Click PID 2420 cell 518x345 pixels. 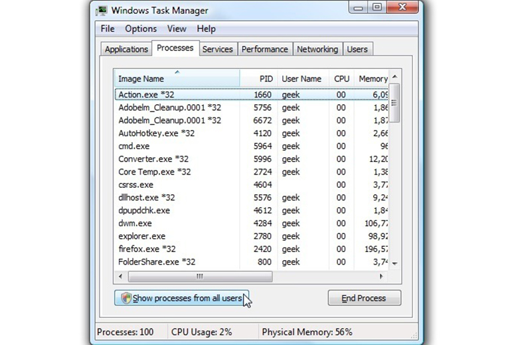coord(262,249)
